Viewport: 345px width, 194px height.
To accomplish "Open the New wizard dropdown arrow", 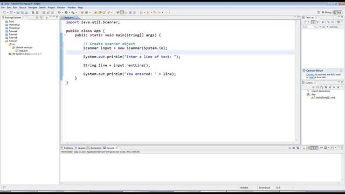I will 8,12.
